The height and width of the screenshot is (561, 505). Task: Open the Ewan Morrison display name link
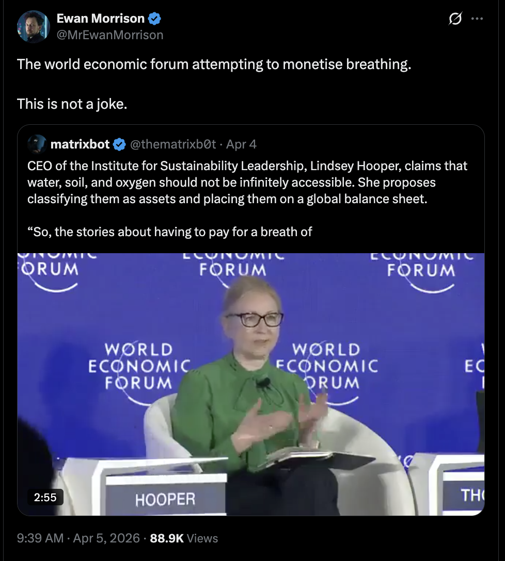tap(100, 19)
